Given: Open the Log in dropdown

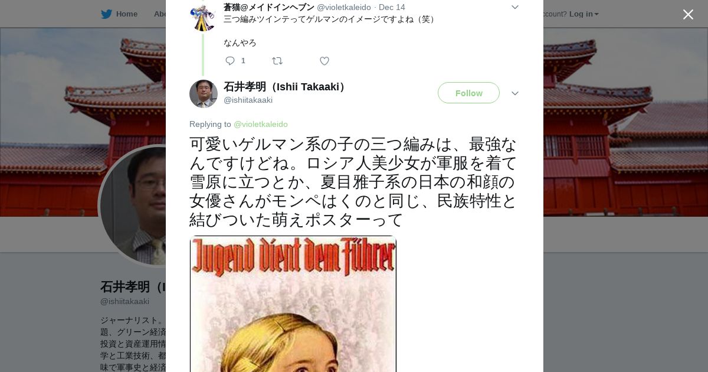Looking at the screenshot, I should tap(584, 14).
